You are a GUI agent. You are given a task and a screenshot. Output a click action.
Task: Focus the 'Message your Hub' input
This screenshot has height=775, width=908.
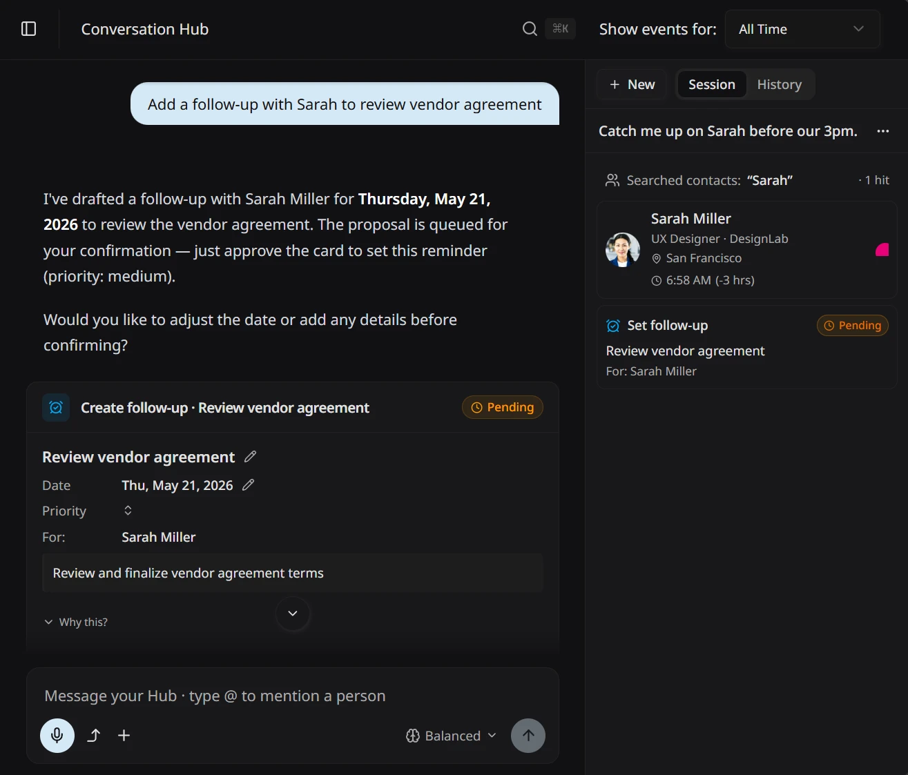point(293,696)
